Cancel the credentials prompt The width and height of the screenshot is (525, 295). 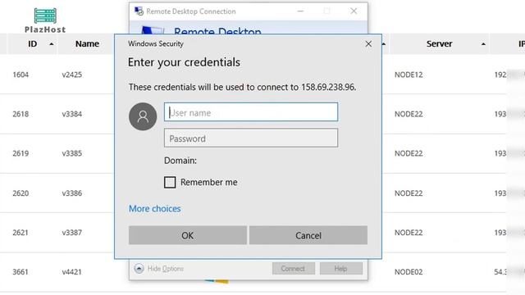pyautogui.click(x=308, y=235)
